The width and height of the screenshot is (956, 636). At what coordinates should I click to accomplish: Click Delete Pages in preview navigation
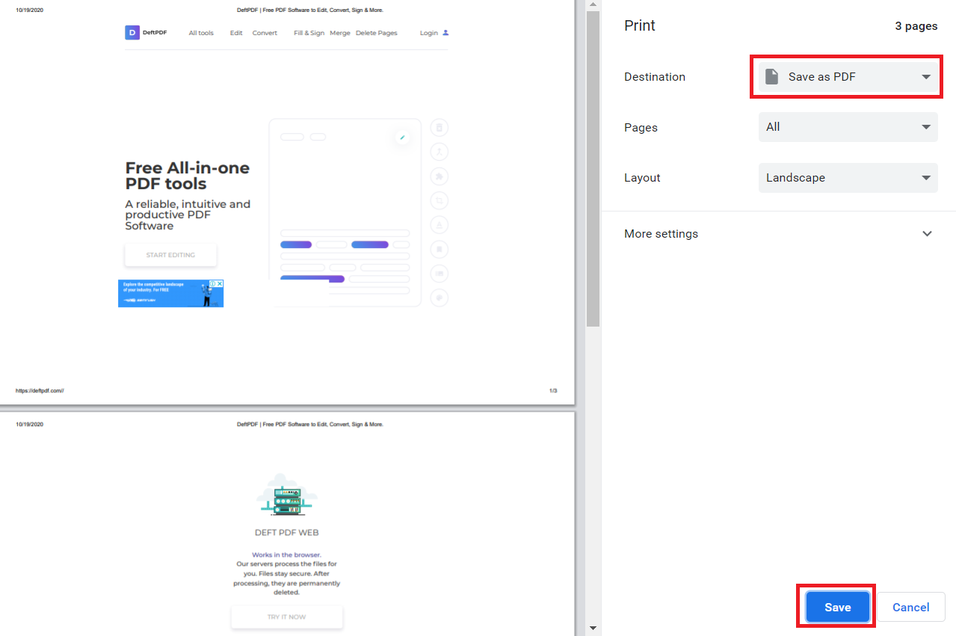[377, 33]
